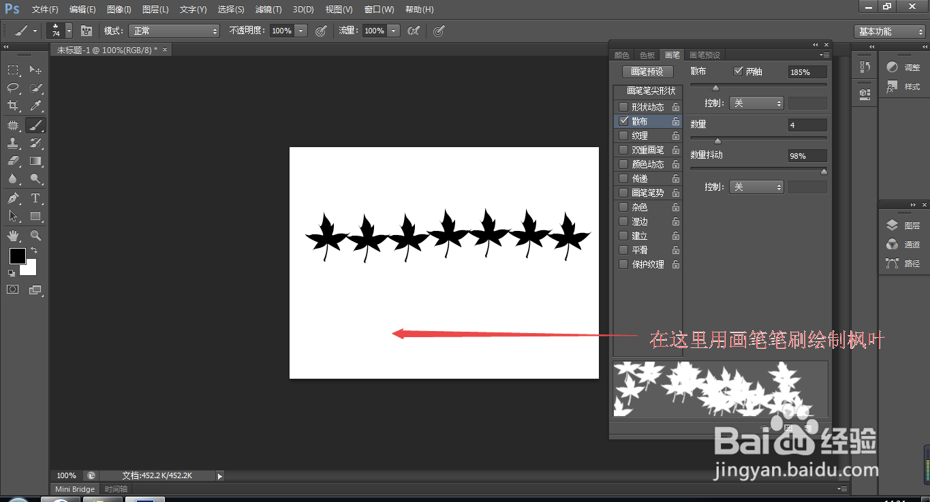This screenshot has width=930, height=502.
Task: Switch to the 画笔预设 tab
Action: 704,55
